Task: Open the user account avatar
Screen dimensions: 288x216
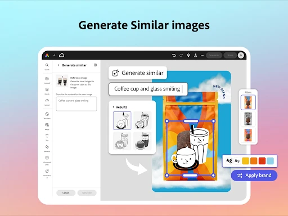Action: [x=241, y=55]
